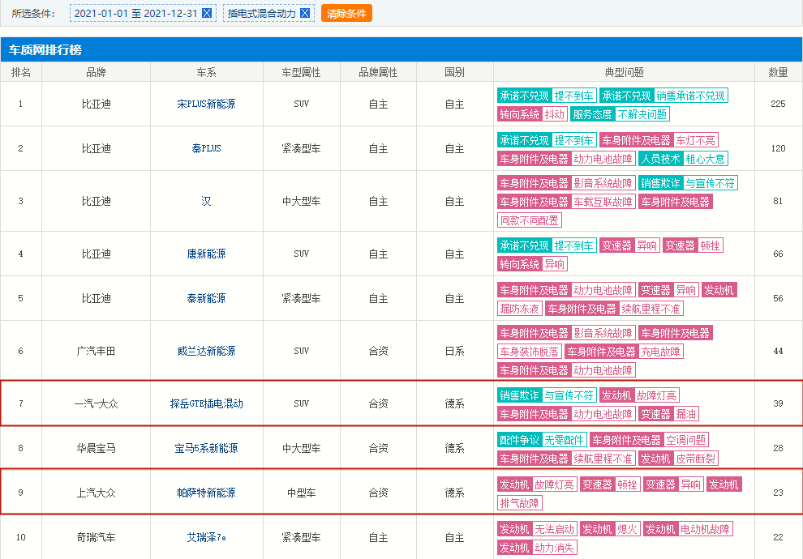
Task: Click 转向系统 异响 tag in the 唐新能源 row
Action: (x=532, y=264)
